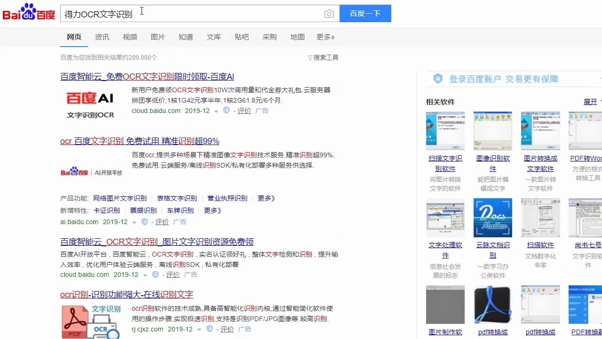602x339 pixels.
Task: Switch to the 视频 tab
Action: tap(130, 37)
